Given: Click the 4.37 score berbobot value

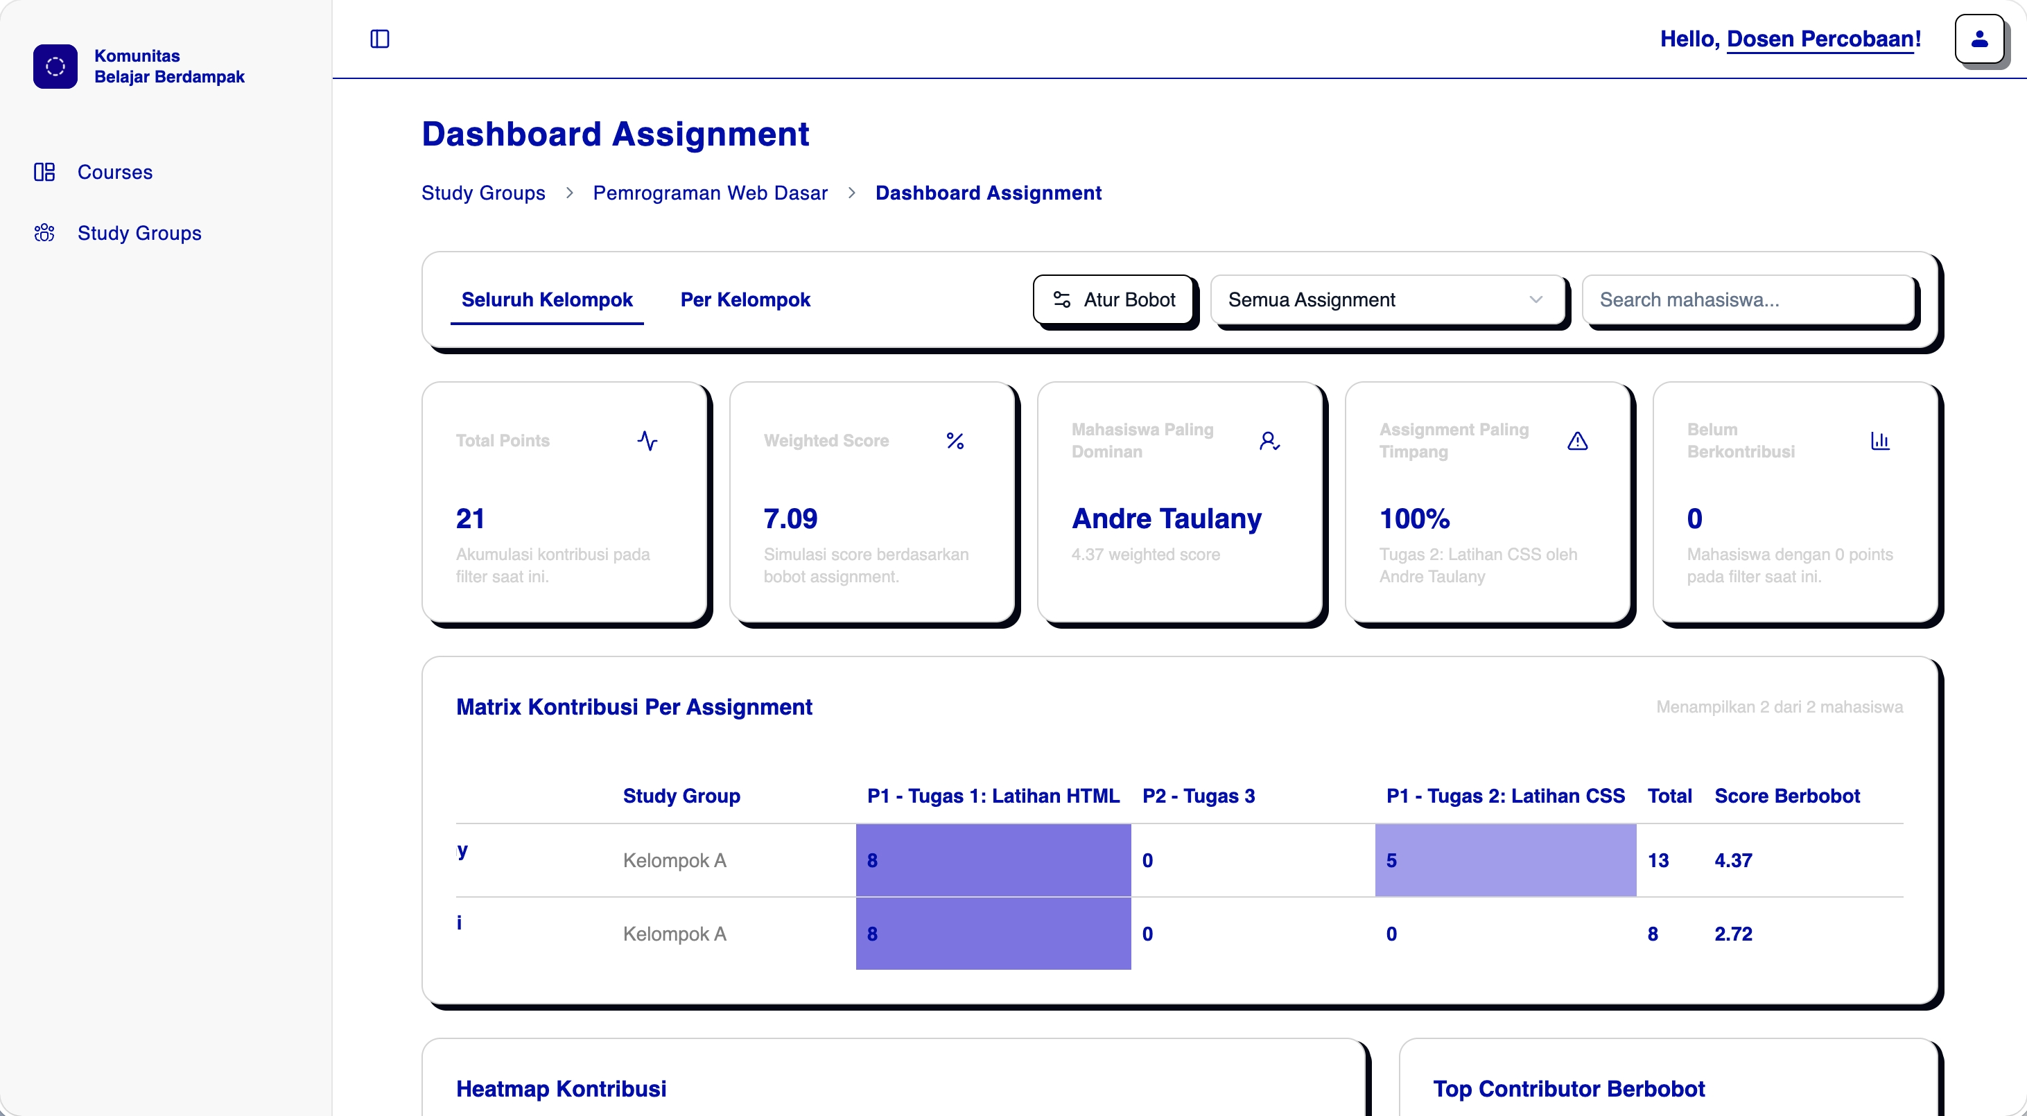Looking at the screenshot, I should [1734, 860].
